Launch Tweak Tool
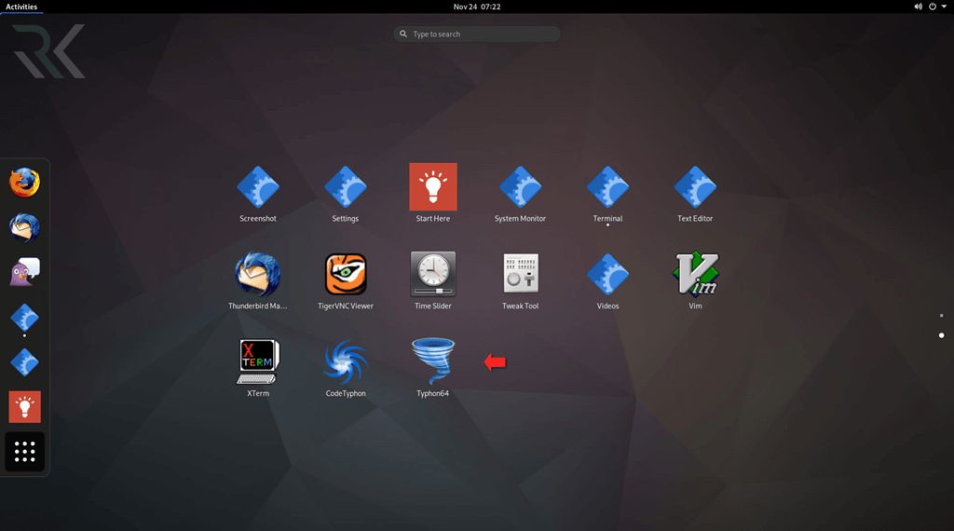Screen dimensions: 954x531 (520, 274)
